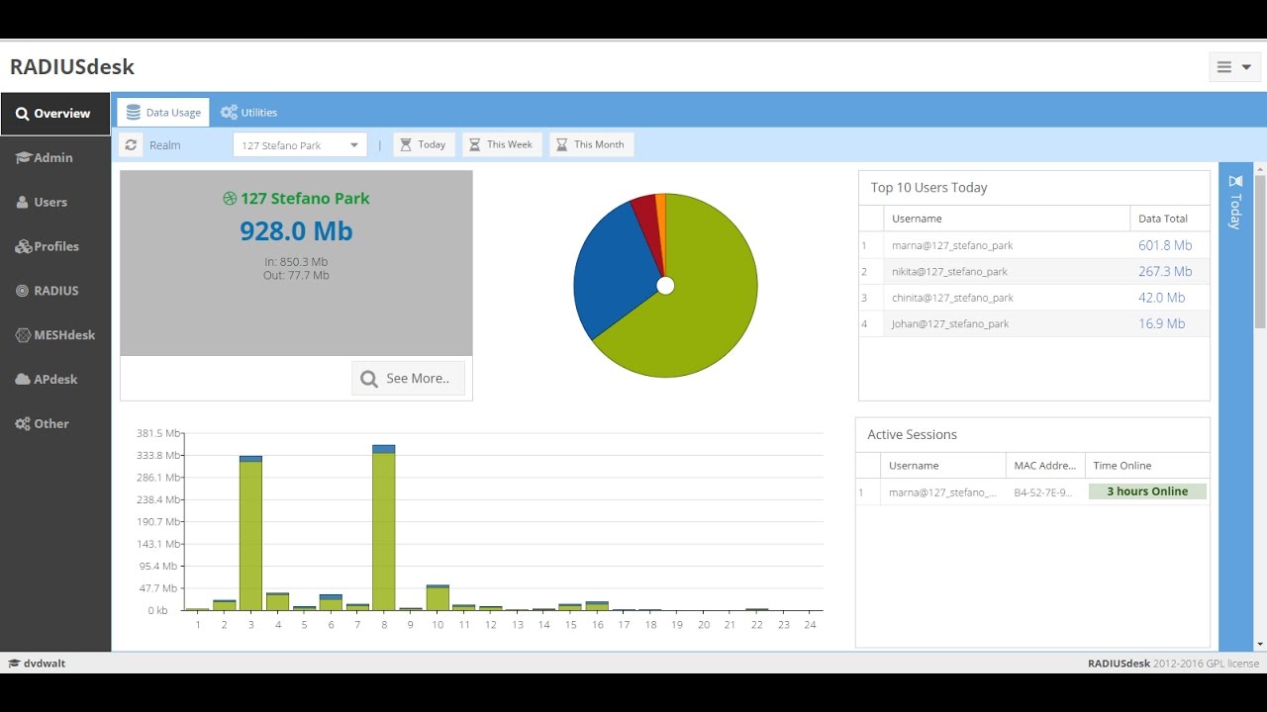Viewport: 1267px width, 712px height.
Task: Select the This Month filter
Action: (x=591, y=144)
